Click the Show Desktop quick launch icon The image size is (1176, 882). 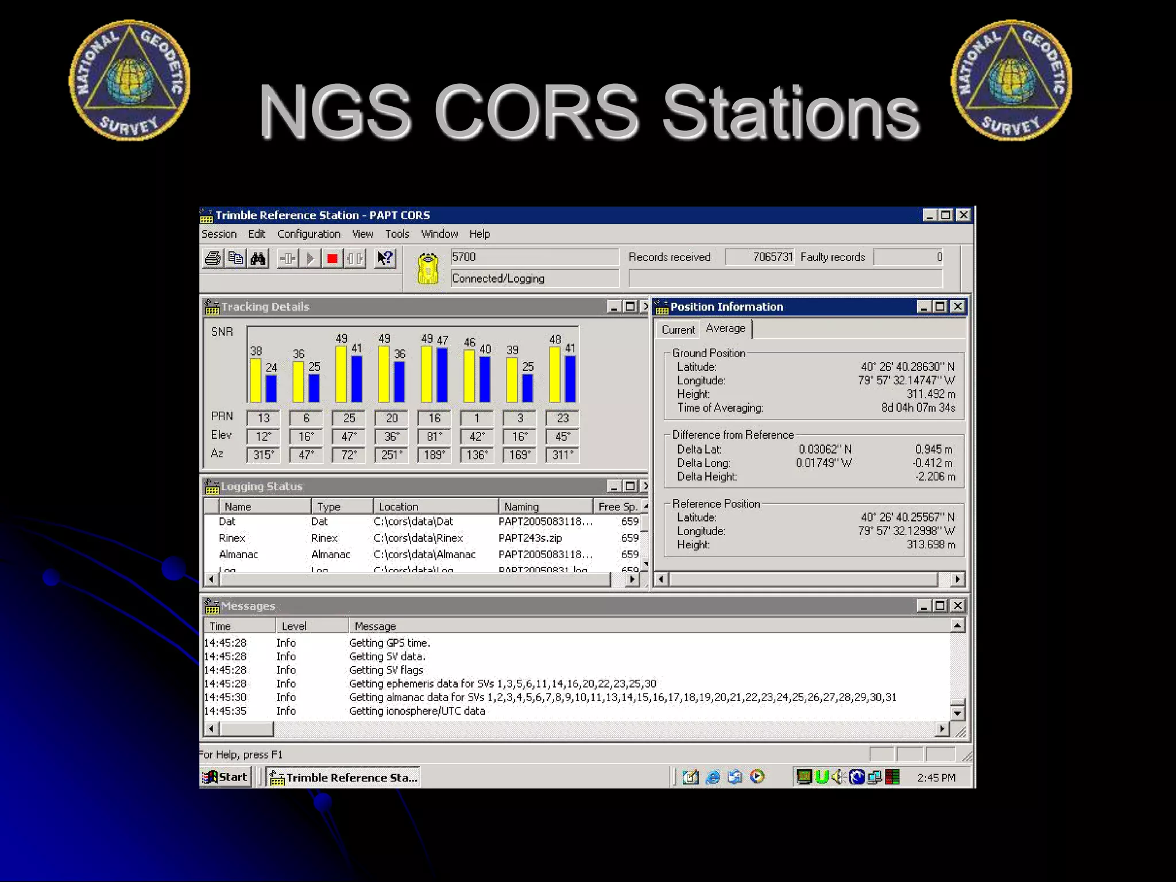690,777
